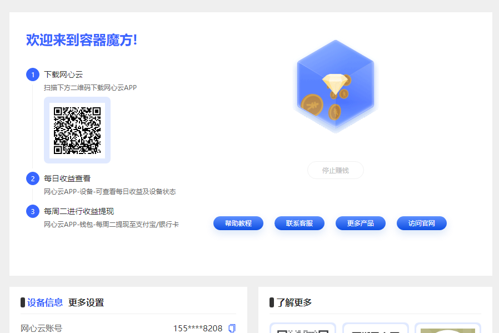Copy the 网心云账号 number with copy icon

tap(232, 328)
